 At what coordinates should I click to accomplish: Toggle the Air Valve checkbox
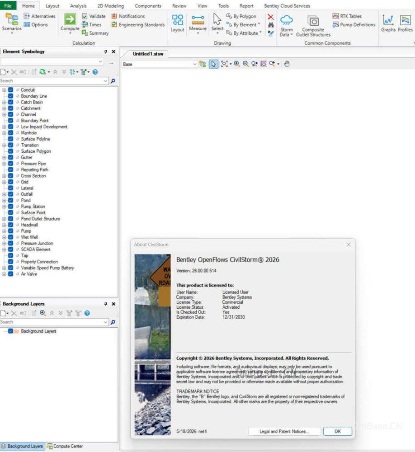click(11, 274)
